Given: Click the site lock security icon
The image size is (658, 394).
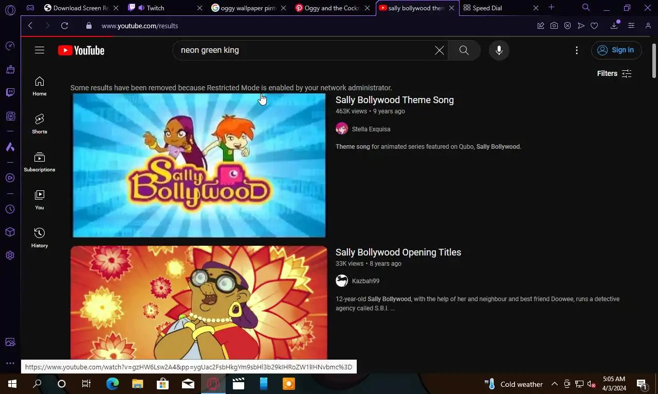Looking at the screenshot, I should coord(89,26).
